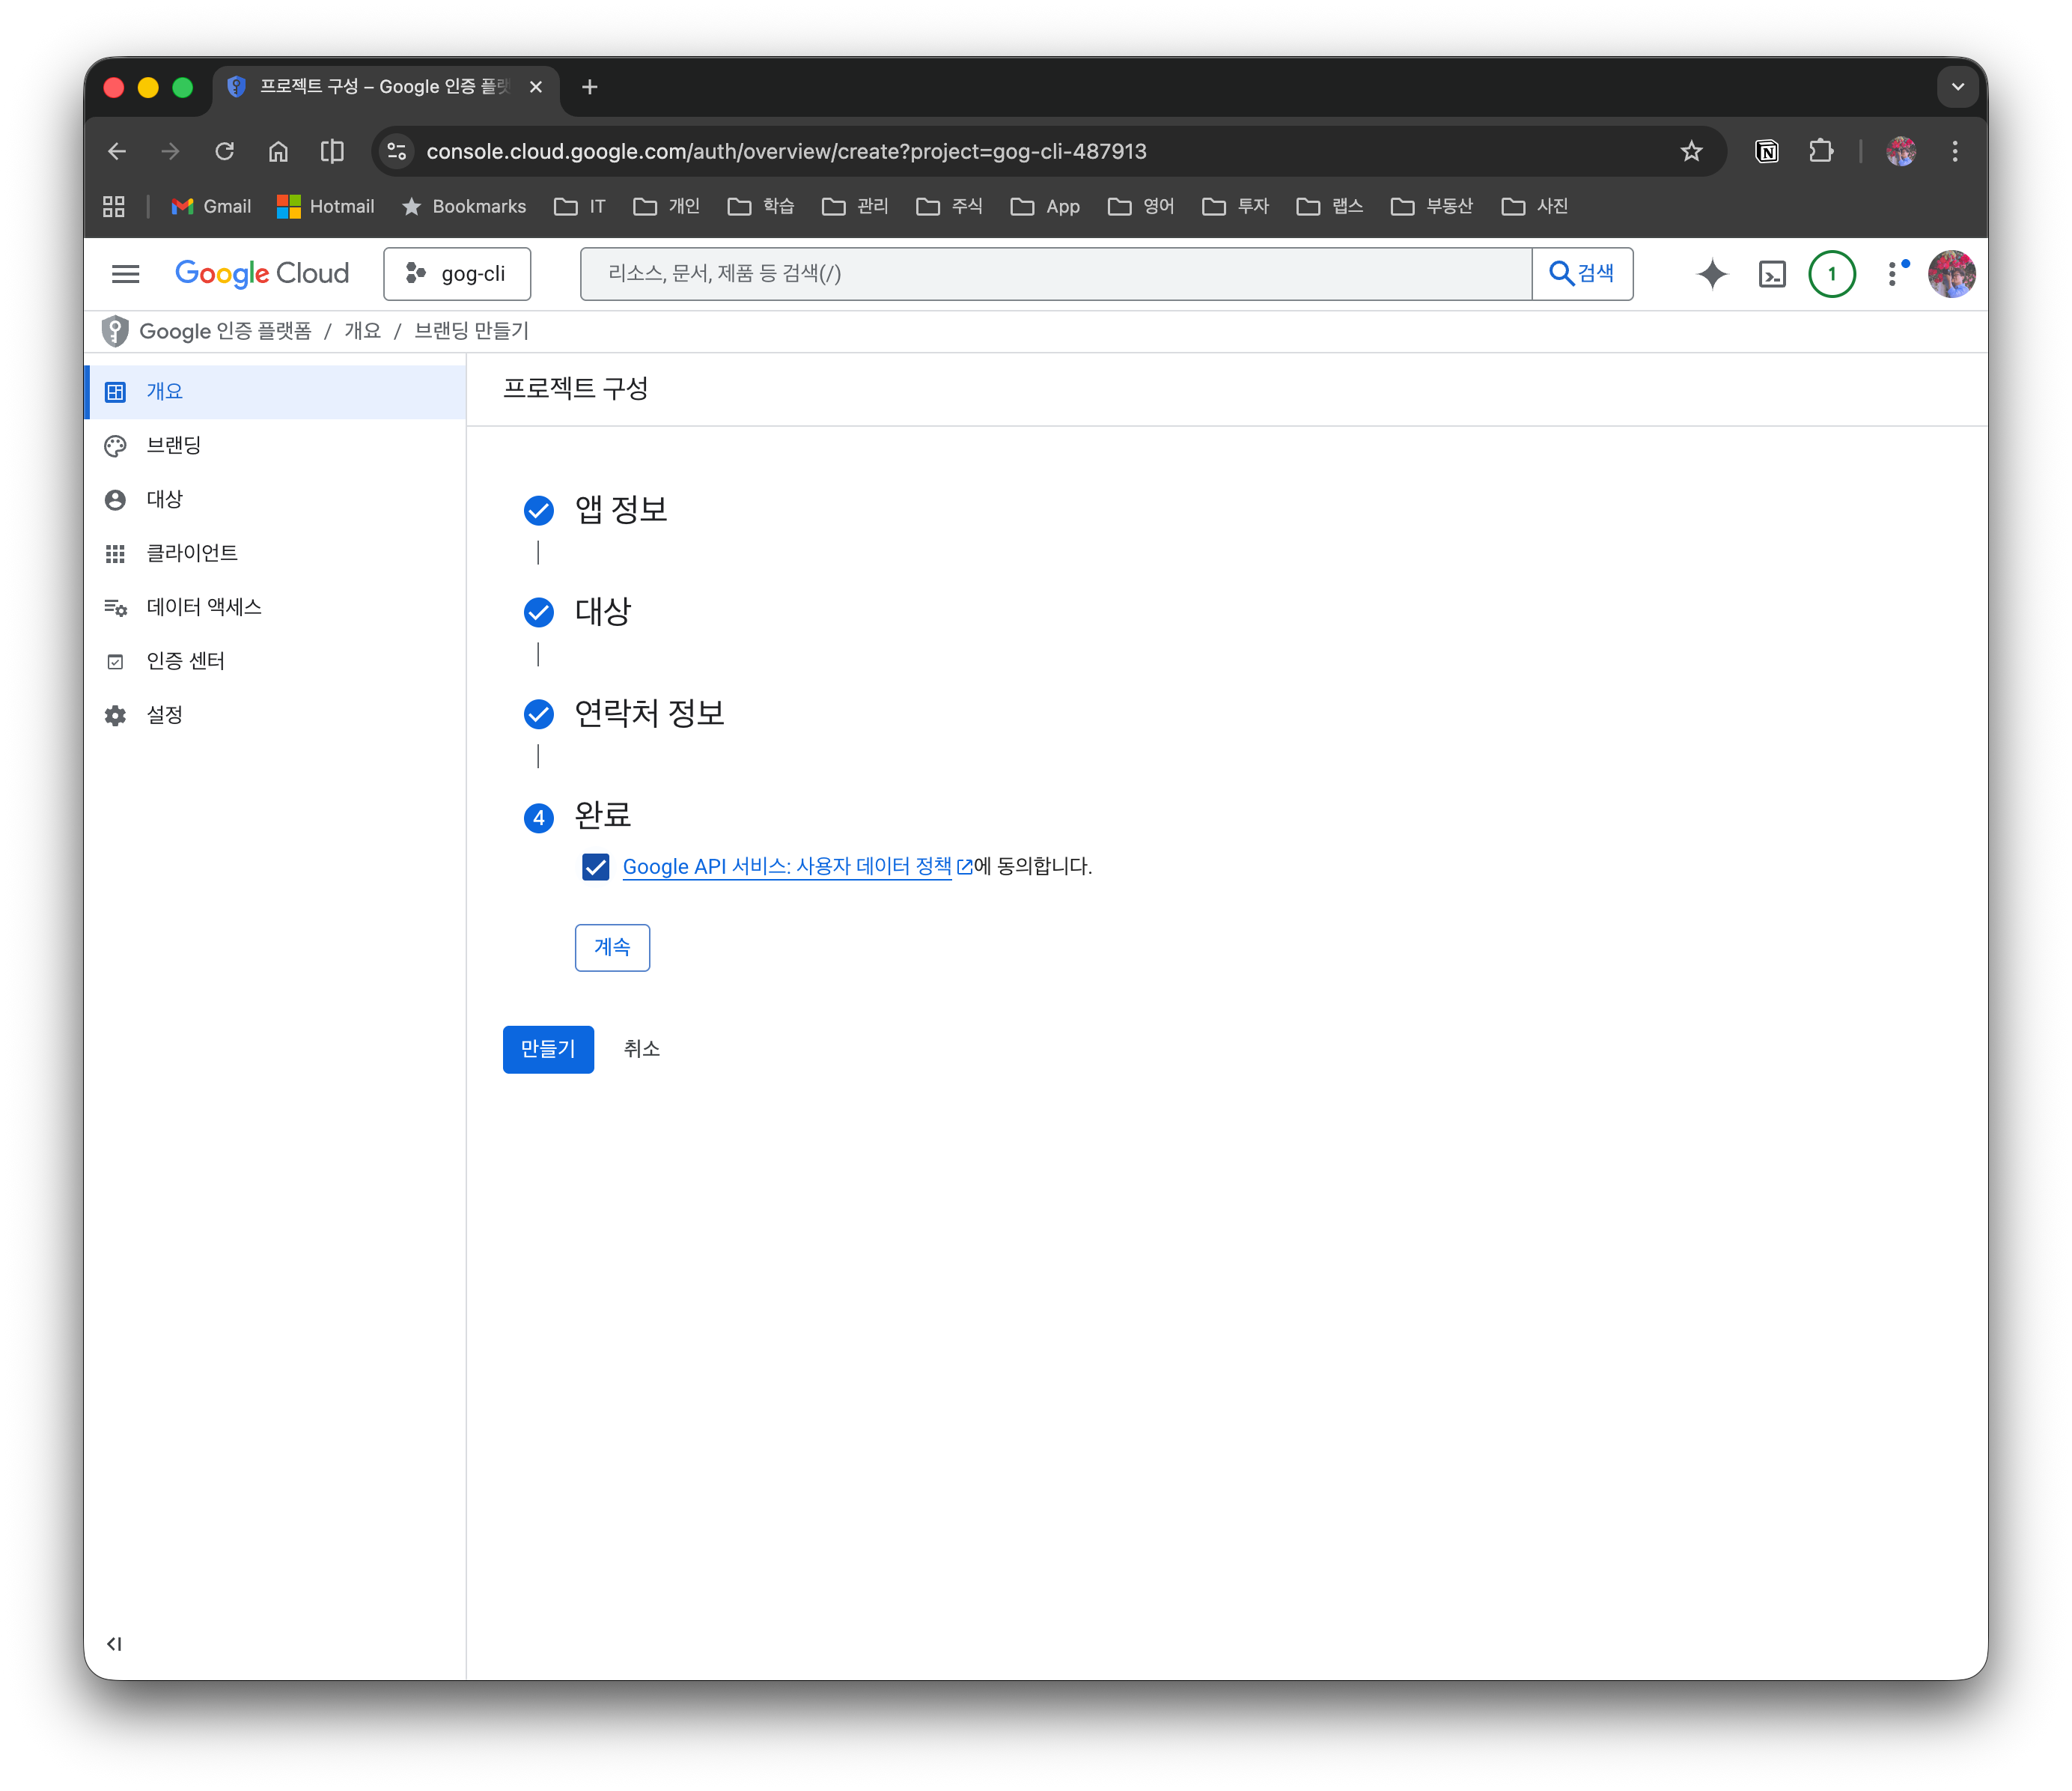Open the hamburger navigation menu
2072x1791 pixels.
[125, 274]
